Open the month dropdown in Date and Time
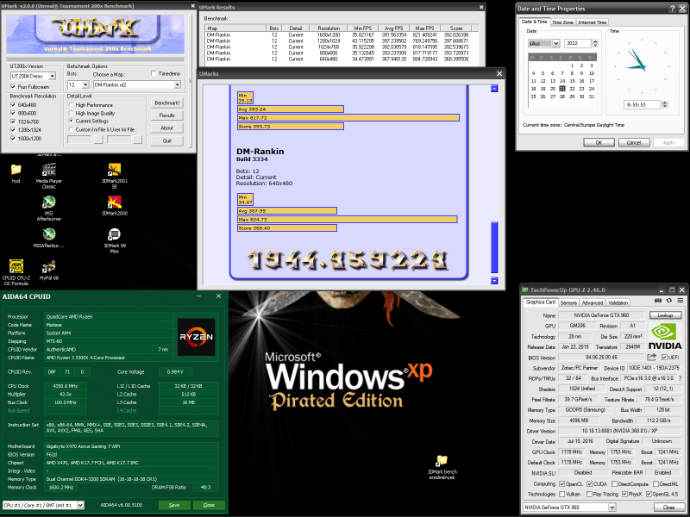Viewport: 690px width, 517px height. (x=555, y=43)
